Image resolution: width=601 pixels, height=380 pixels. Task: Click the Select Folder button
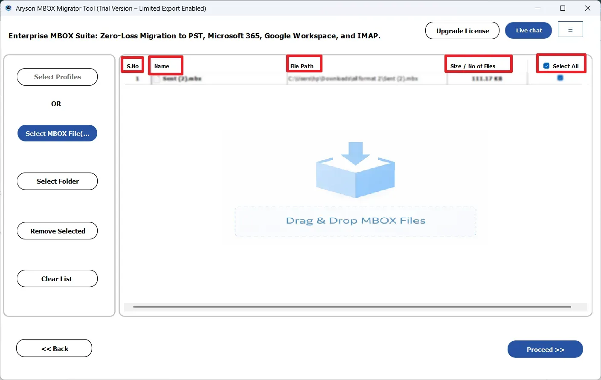pos(58,181)
